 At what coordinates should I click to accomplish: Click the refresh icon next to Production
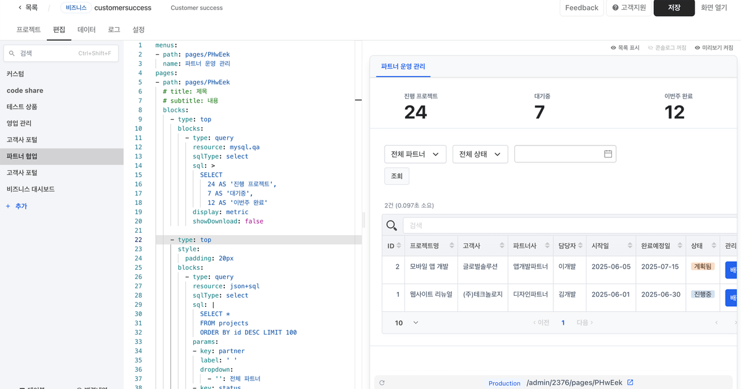click(382, 383)
